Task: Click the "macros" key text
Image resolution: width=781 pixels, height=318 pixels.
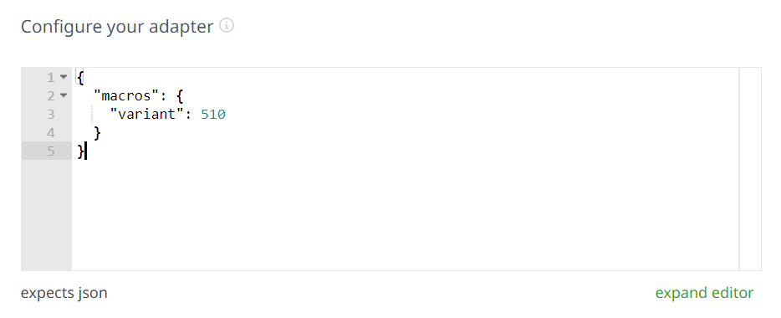Action: pos(126,95)
